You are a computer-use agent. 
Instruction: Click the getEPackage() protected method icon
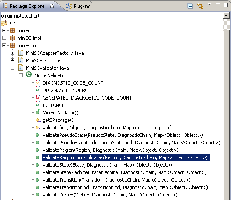(38, 120)
